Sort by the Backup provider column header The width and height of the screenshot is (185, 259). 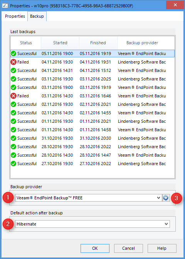coord(142,43)
